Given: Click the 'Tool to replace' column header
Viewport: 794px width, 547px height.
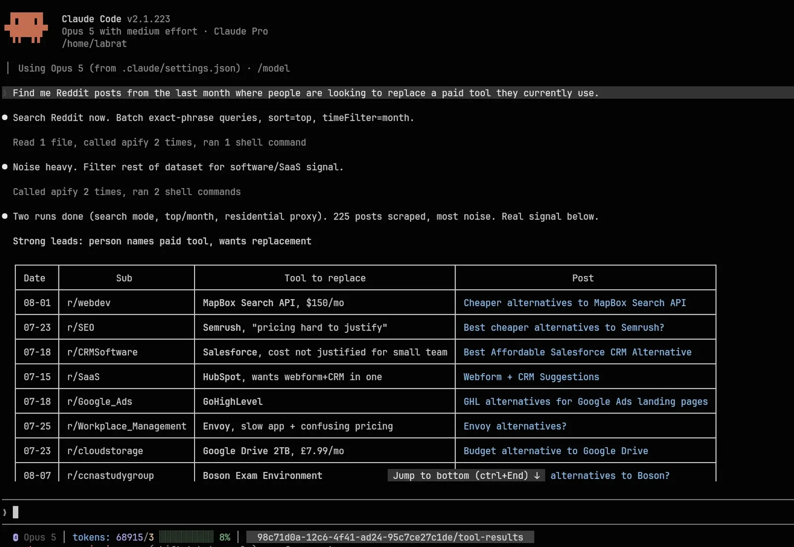Looking at the screenshot, I should (x=325, y=278).
